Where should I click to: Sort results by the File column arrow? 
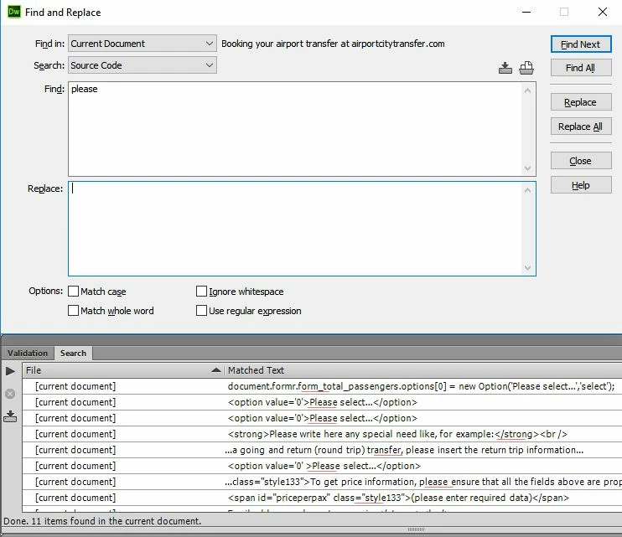215,370
